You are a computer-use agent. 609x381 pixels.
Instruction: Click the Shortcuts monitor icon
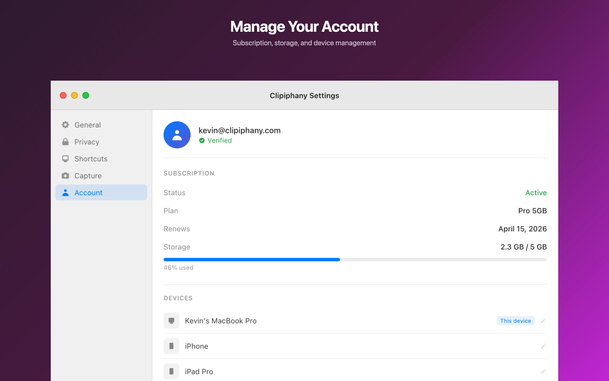tap(65, 159)
